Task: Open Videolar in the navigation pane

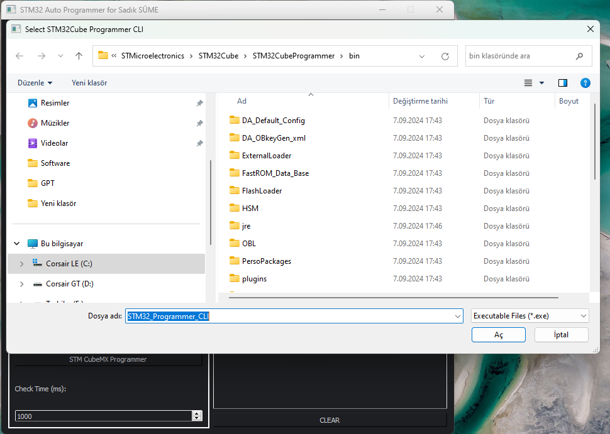Action: click(54, 143)
